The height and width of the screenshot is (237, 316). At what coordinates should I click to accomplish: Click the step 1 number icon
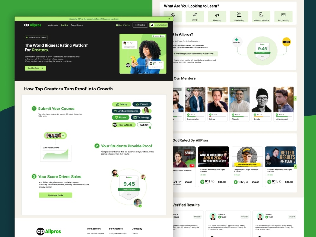pyautogui.click(x=34, y=109)
